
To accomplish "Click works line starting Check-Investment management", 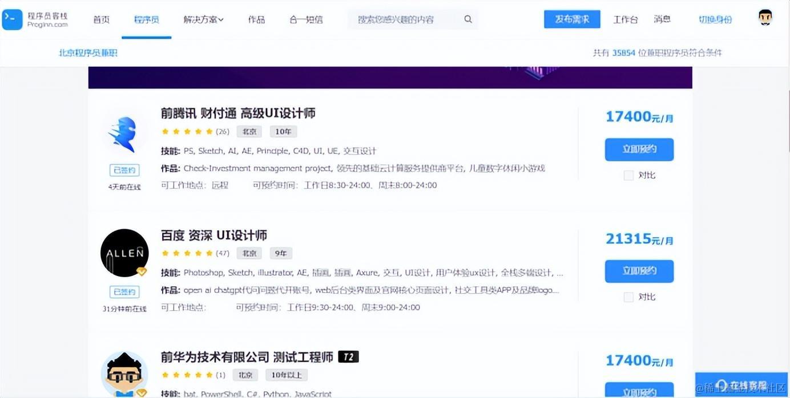I will click(x=353, y=169).
